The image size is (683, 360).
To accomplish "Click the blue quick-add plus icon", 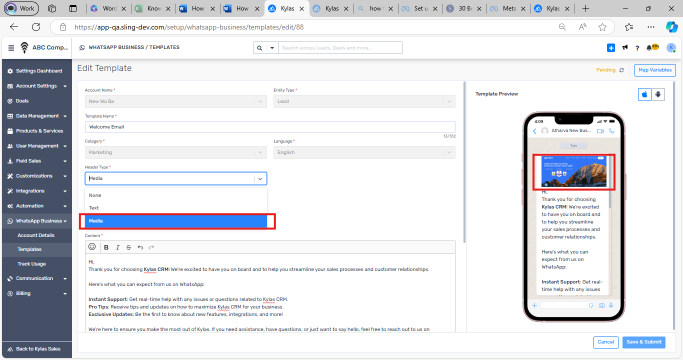I will (611, 47).
